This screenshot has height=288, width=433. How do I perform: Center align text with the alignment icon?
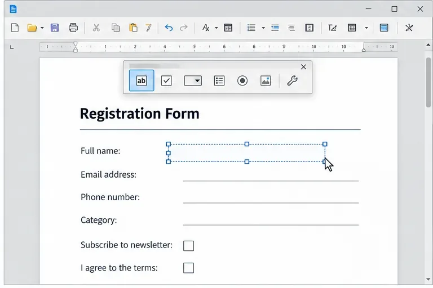coord(291,28)
